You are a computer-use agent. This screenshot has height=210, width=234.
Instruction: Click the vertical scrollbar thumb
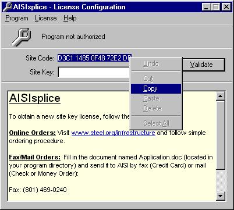[x=220, y=135]
